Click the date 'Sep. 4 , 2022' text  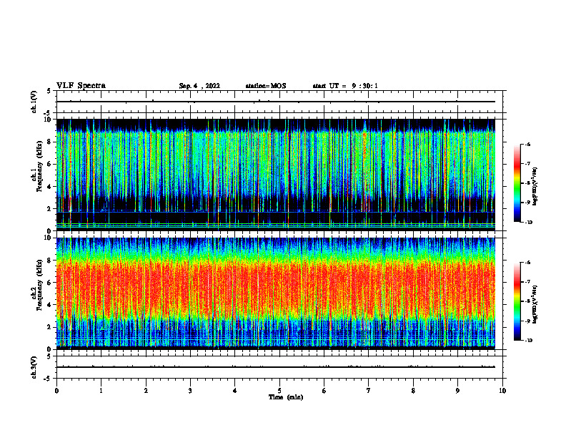(199, 86)
